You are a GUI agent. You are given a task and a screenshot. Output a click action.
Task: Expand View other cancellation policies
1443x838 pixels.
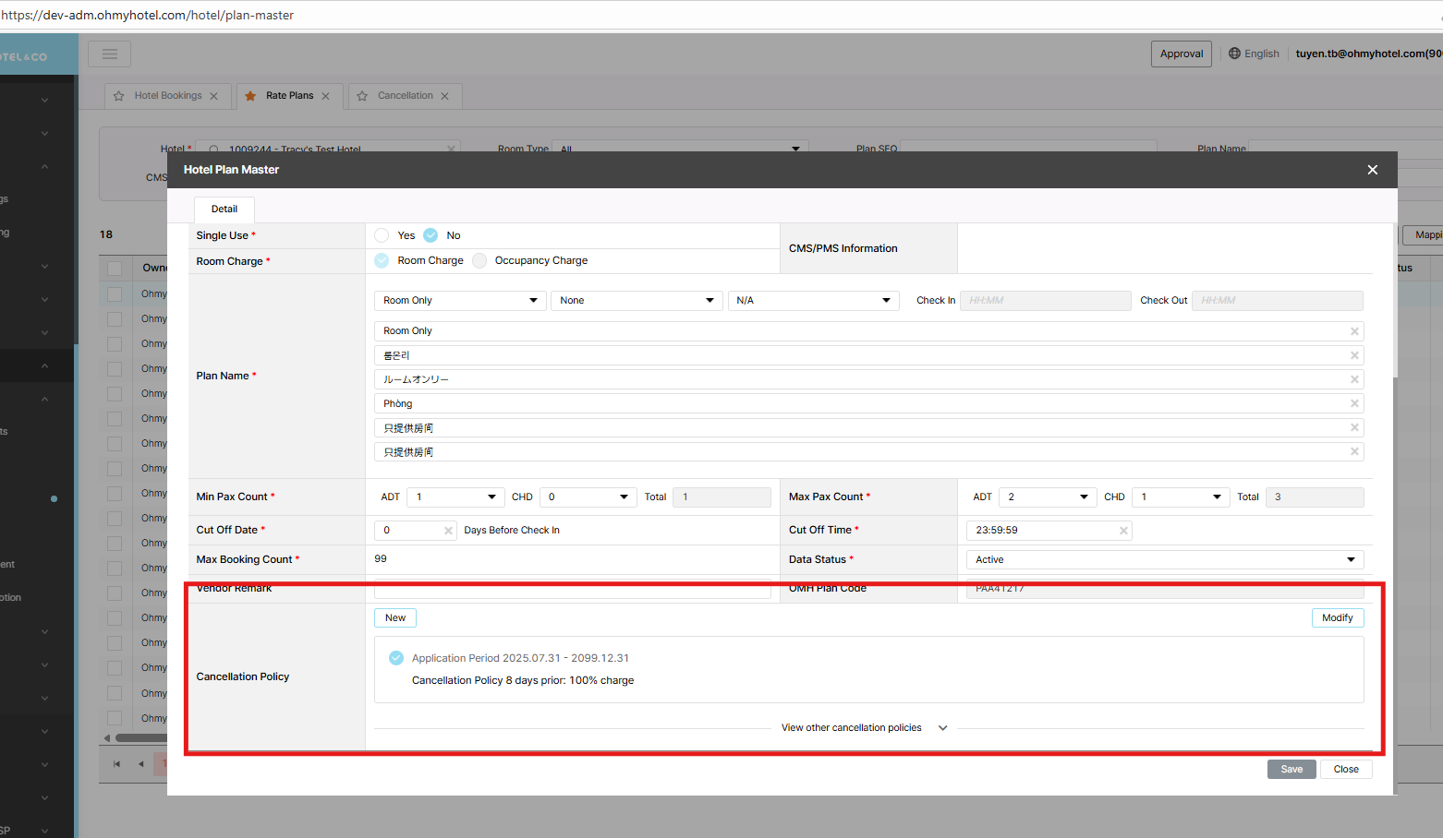[863, 728]
